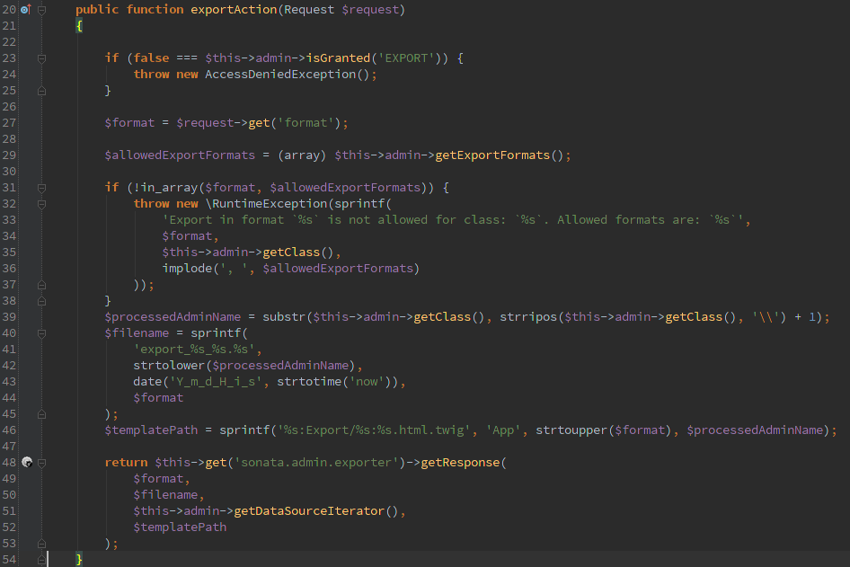This screenshot has width=850, height=567.
Task: Click the 'Export in format' message string
Action: tap(453, 219)
